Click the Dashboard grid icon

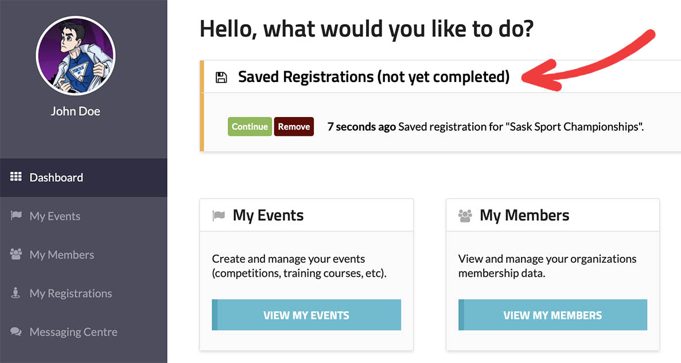16,177
